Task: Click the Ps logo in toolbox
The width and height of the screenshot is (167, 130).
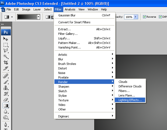Action: coord(6,32)
